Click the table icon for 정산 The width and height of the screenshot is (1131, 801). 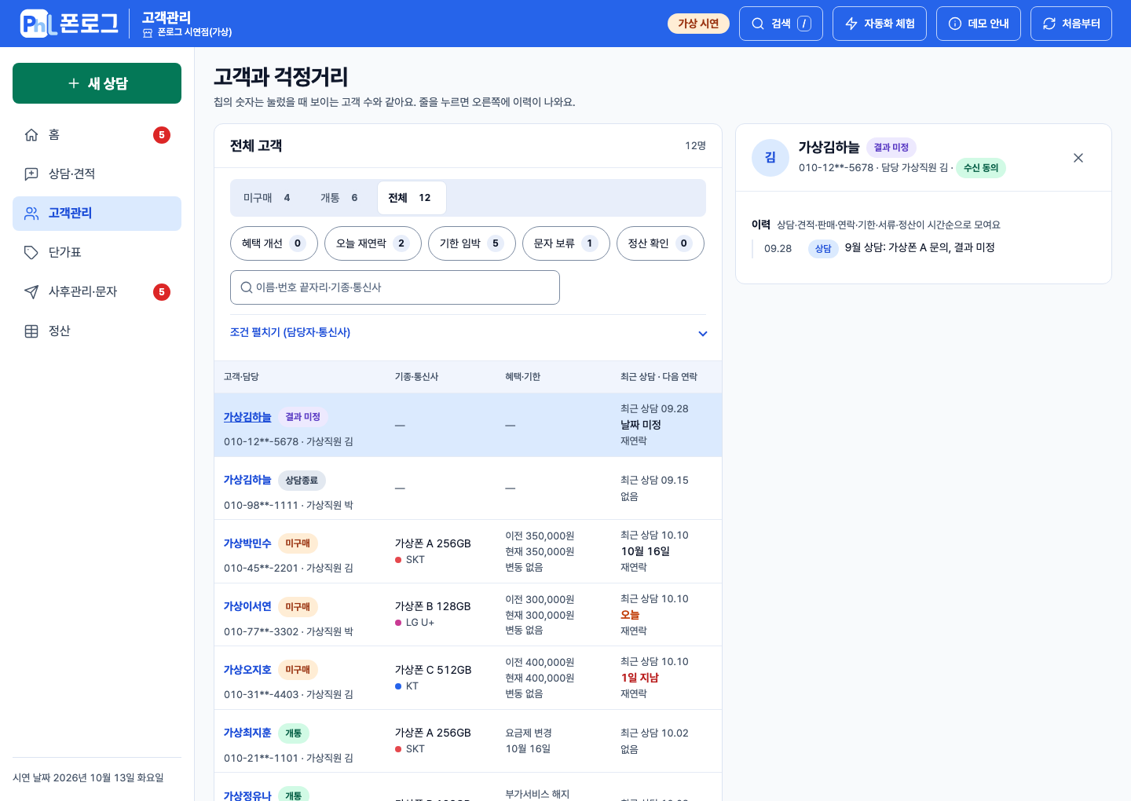pos(31,331)
